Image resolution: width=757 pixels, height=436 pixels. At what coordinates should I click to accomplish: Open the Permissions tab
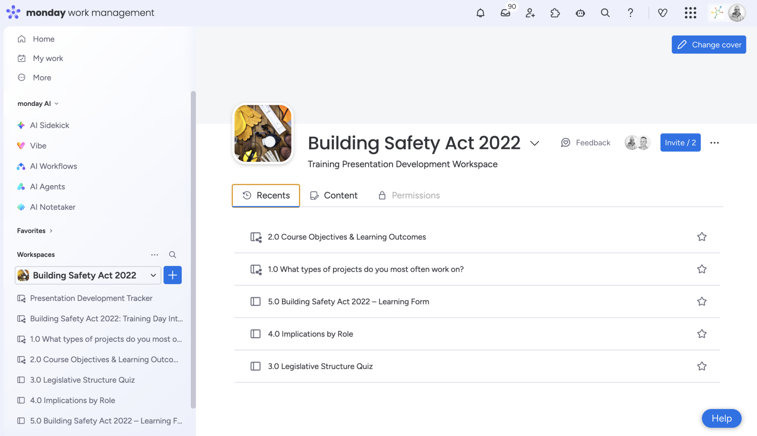pos(409,195)
